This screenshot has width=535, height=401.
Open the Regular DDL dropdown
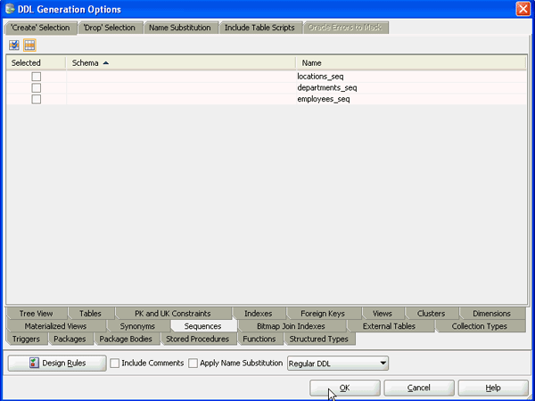(x=338, y=364)
